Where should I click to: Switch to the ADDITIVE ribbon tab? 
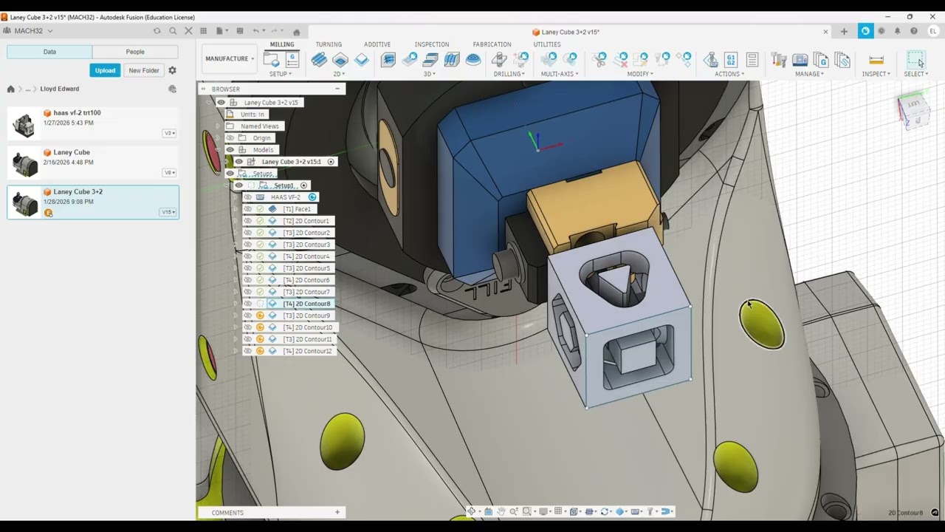pyautogui.click(x=377, y=44)
